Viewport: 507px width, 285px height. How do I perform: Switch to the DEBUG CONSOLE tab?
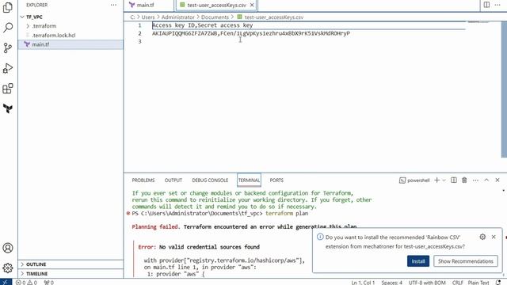click(x=210, y=180)
